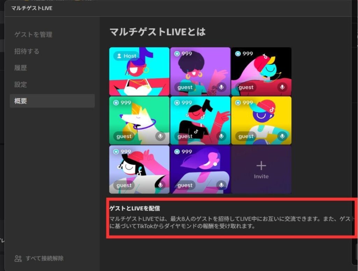This screenshot has width=358, height=271.
Task: Toggle the mic icon on the green dog tile
Action: pos(160,136)
